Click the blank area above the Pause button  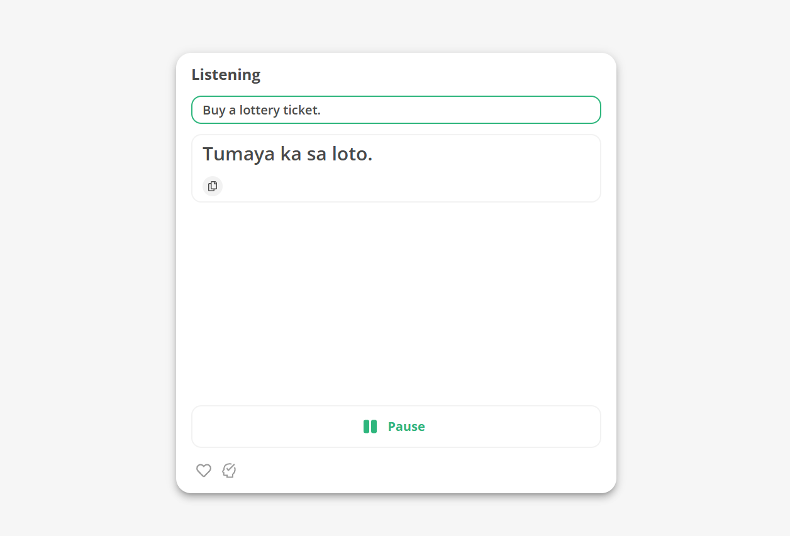(x=396, y=302)
